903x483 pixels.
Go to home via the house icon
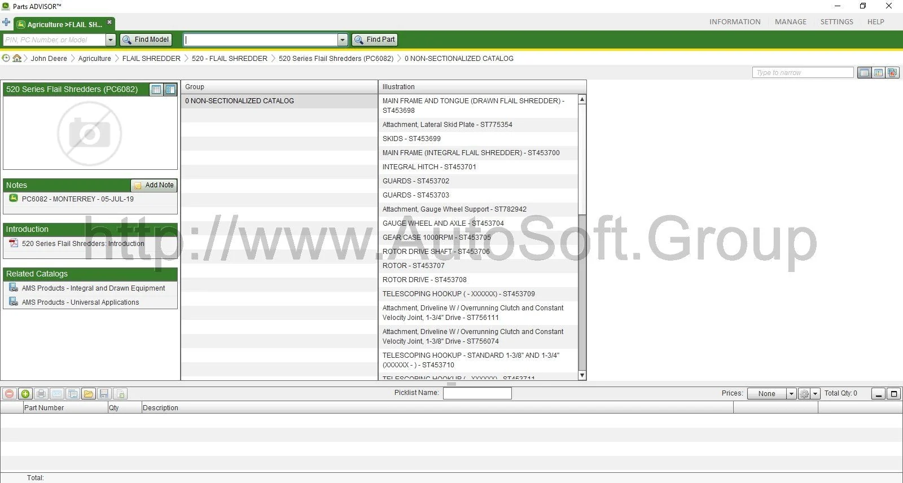(17, 58)
